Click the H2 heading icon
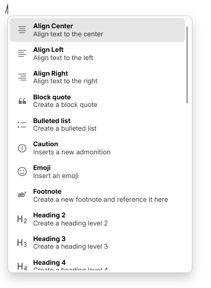Viewport: 211px width, 288px height. (x=22, y=219)
